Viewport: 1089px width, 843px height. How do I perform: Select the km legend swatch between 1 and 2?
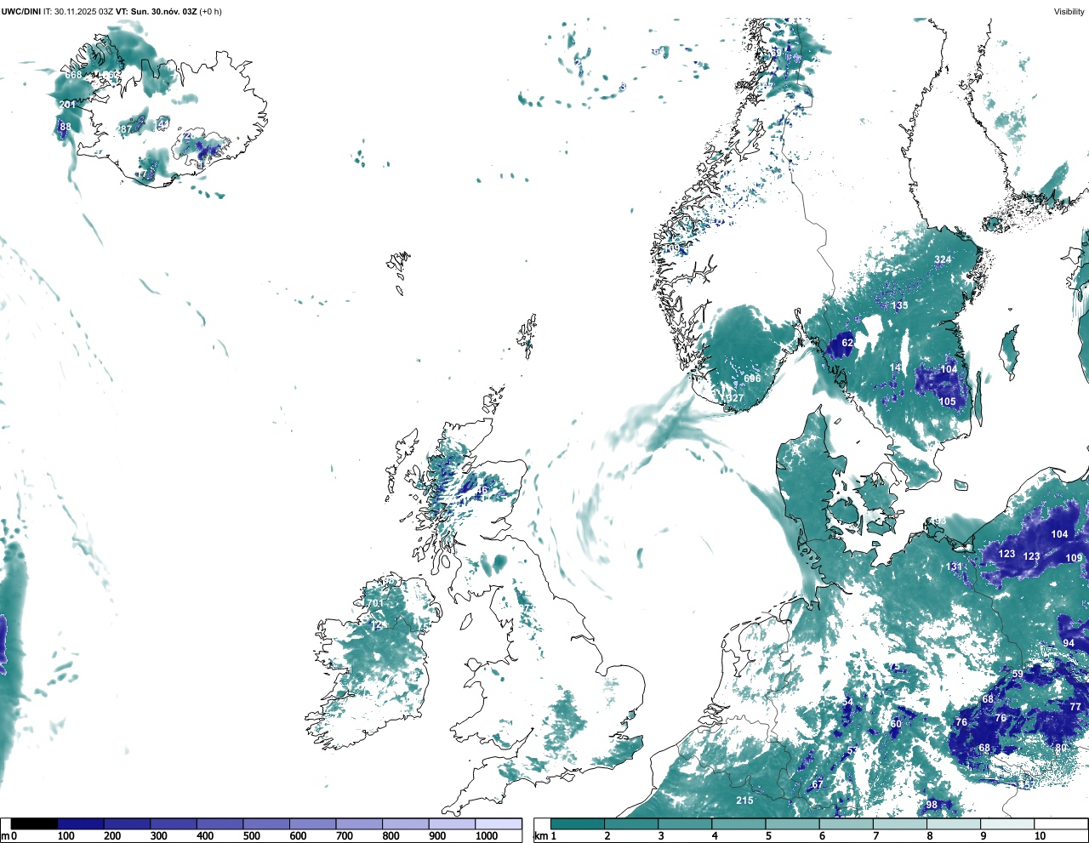point(578,823)
